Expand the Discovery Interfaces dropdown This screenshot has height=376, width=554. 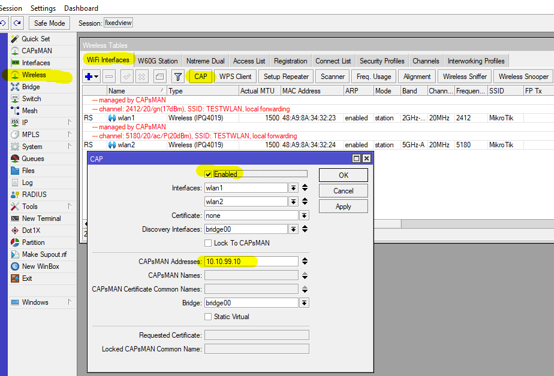[x=293, y=229]
